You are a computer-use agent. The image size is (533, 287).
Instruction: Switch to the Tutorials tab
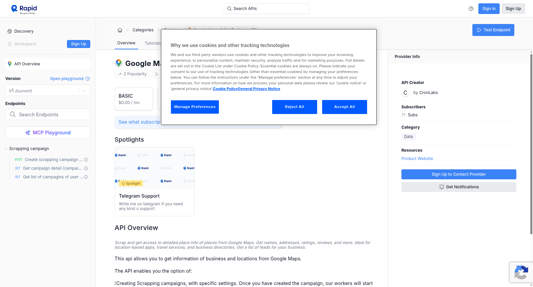[153, 43]
